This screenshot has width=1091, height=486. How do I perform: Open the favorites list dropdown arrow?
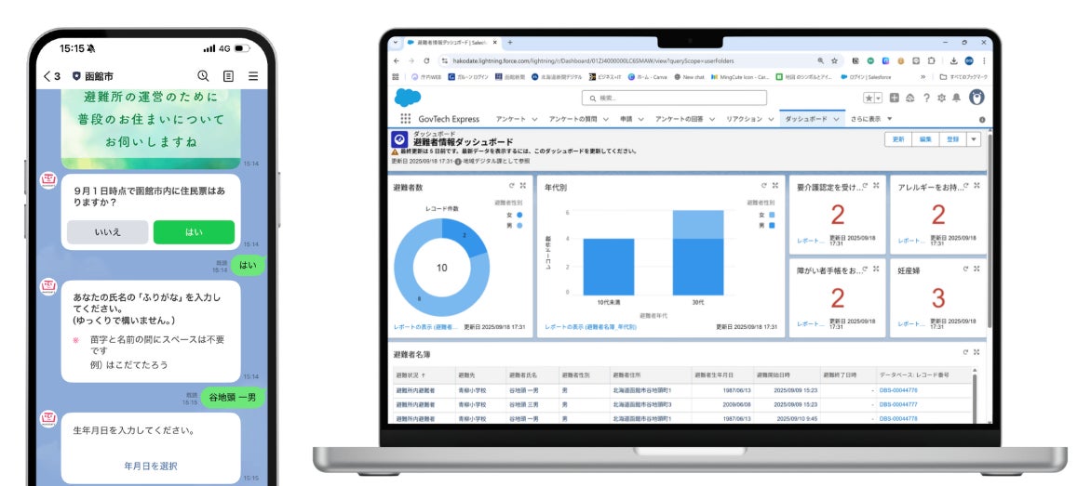(878, 98)
